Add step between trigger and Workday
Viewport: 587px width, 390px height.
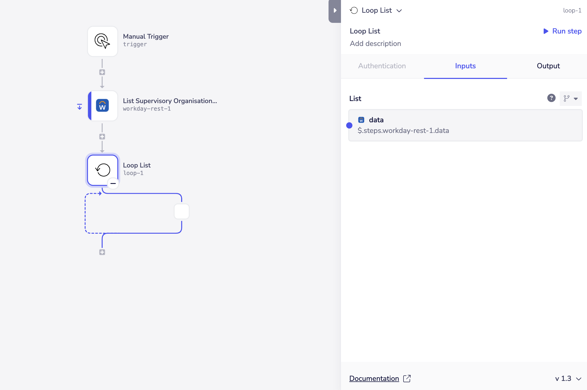[102, 72]
